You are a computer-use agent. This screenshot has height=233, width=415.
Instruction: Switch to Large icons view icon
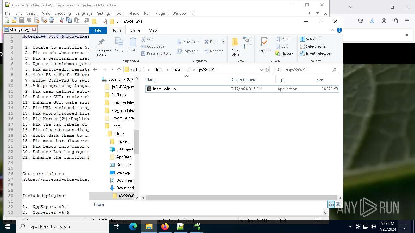coord(338,204)
